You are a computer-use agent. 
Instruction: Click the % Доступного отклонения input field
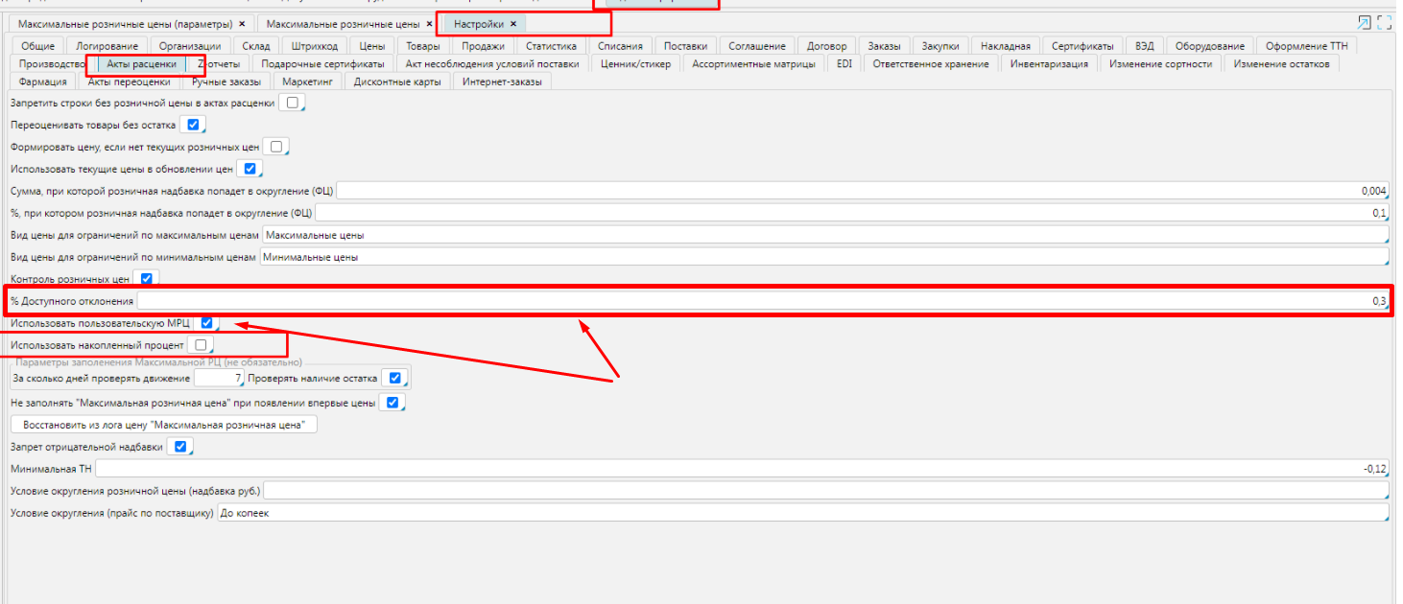coord(763,301)
